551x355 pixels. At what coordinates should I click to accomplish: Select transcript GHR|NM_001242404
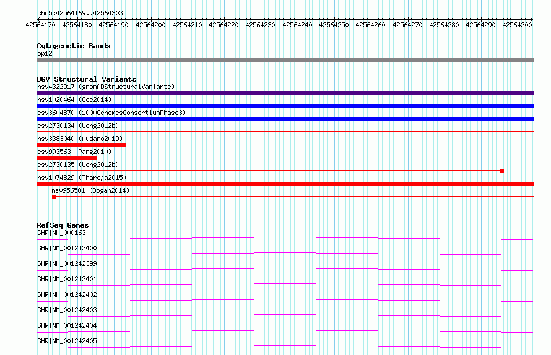click(x=67, y=325)
